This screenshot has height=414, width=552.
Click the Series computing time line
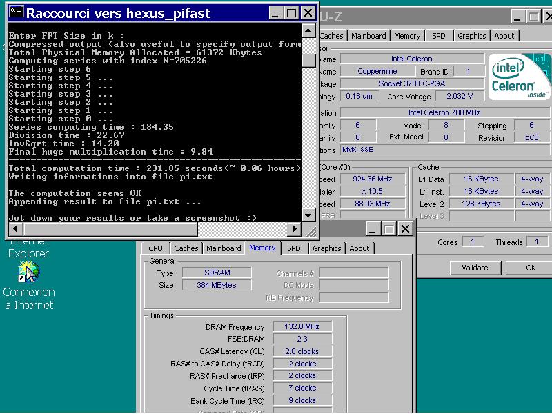click(91, 127)
